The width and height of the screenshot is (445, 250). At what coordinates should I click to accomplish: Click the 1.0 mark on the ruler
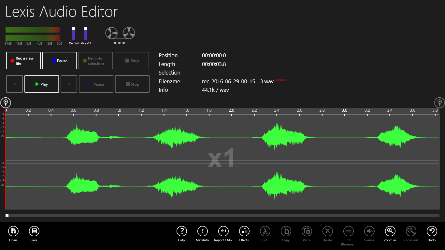[x=119, y=110]
